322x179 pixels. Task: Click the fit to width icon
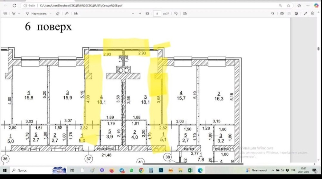[x=147, y=13]
